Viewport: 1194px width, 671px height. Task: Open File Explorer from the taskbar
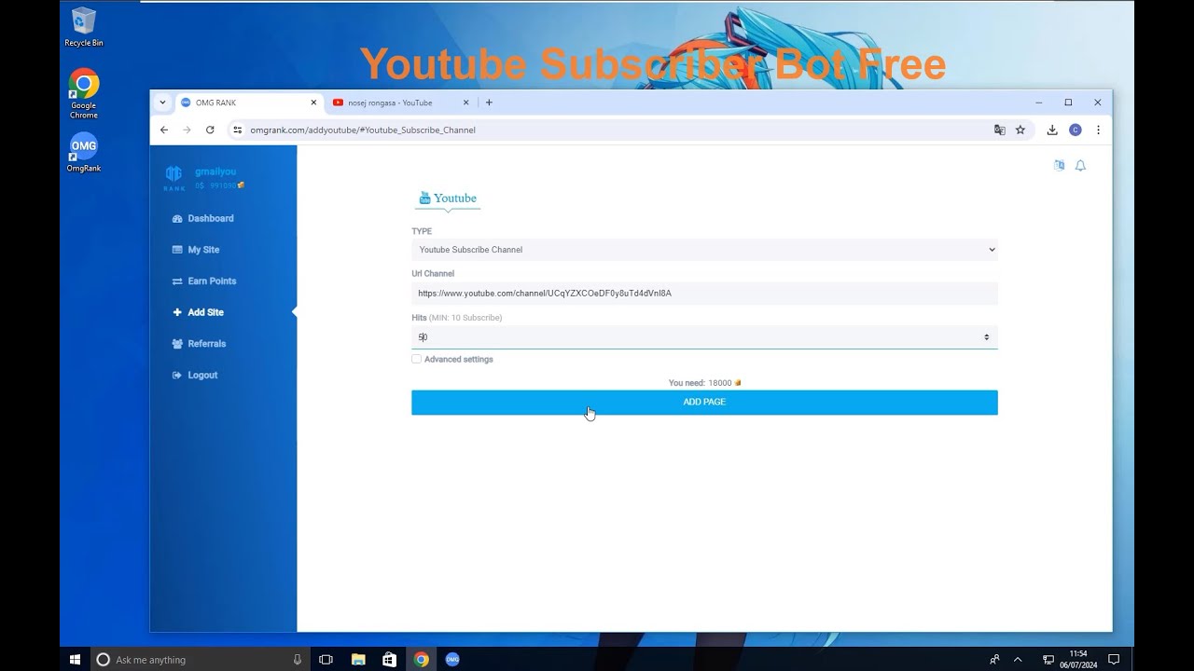358,660
